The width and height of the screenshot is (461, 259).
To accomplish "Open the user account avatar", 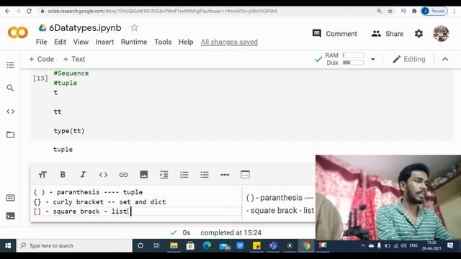I will click(x=441, y=34).
